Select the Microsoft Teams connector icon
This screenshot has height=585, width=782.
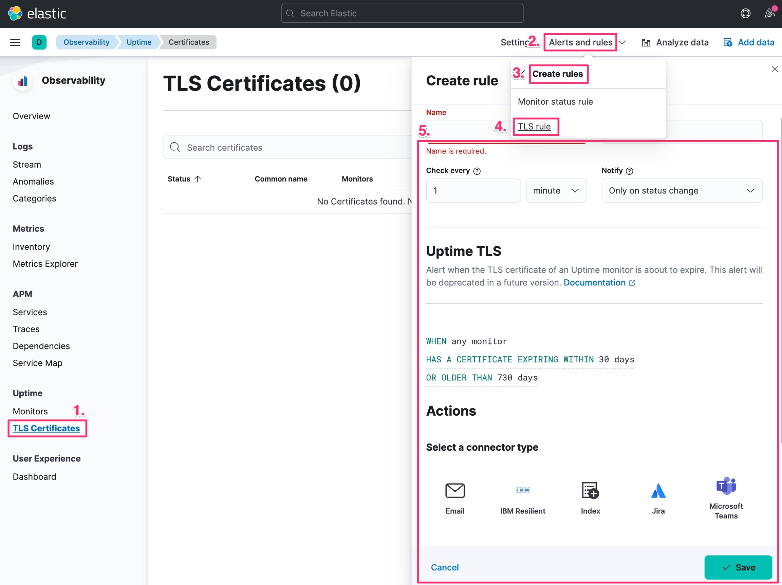click(x=726, y=486)
